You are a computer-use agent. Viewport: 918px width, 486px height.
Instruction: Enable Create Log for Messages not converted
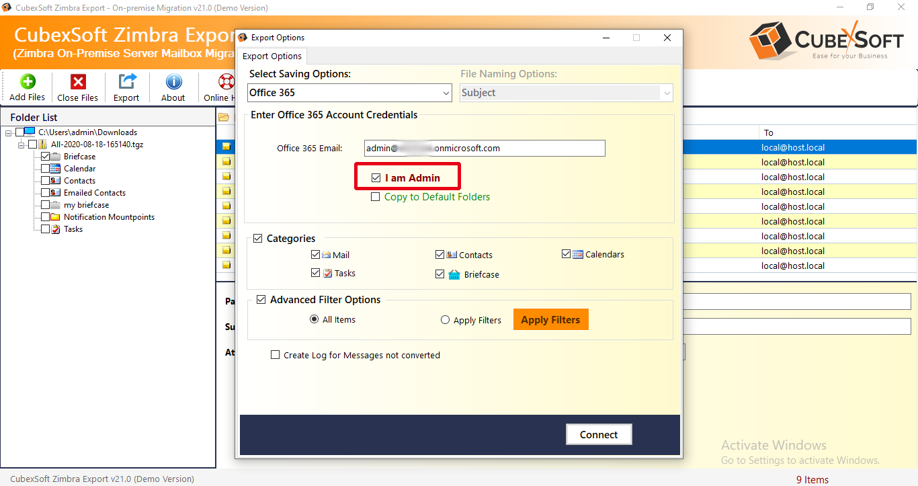[275, 355]
